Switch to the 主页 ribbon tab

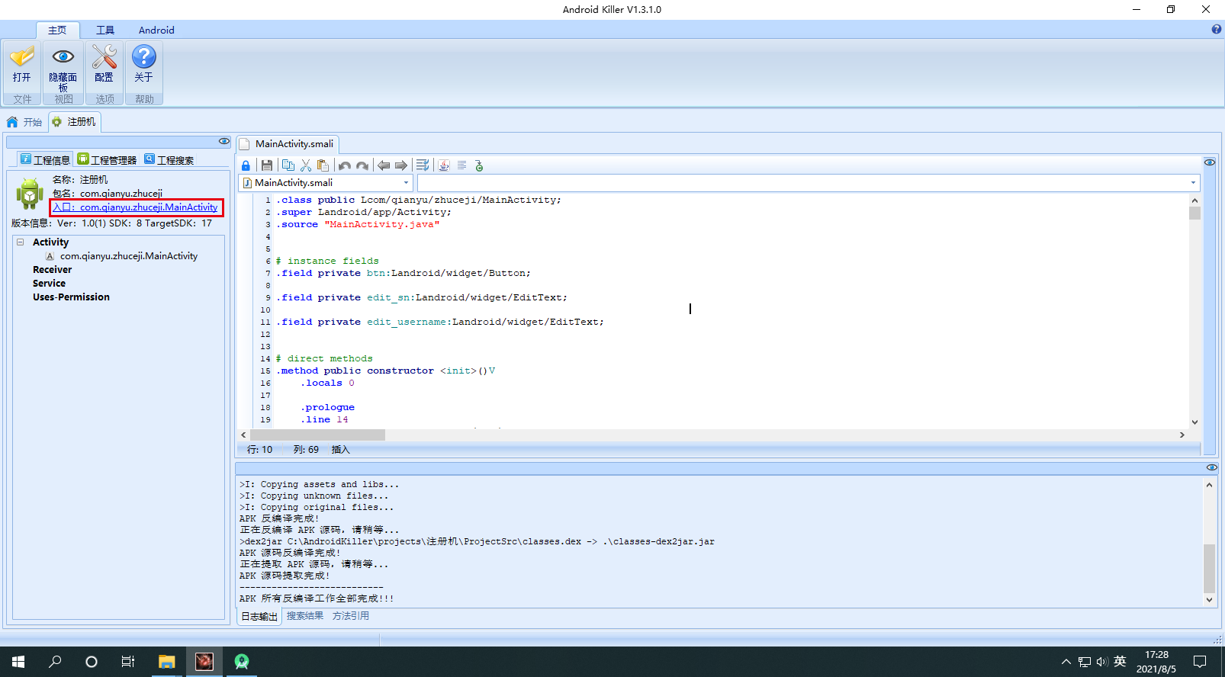(57, 30)
